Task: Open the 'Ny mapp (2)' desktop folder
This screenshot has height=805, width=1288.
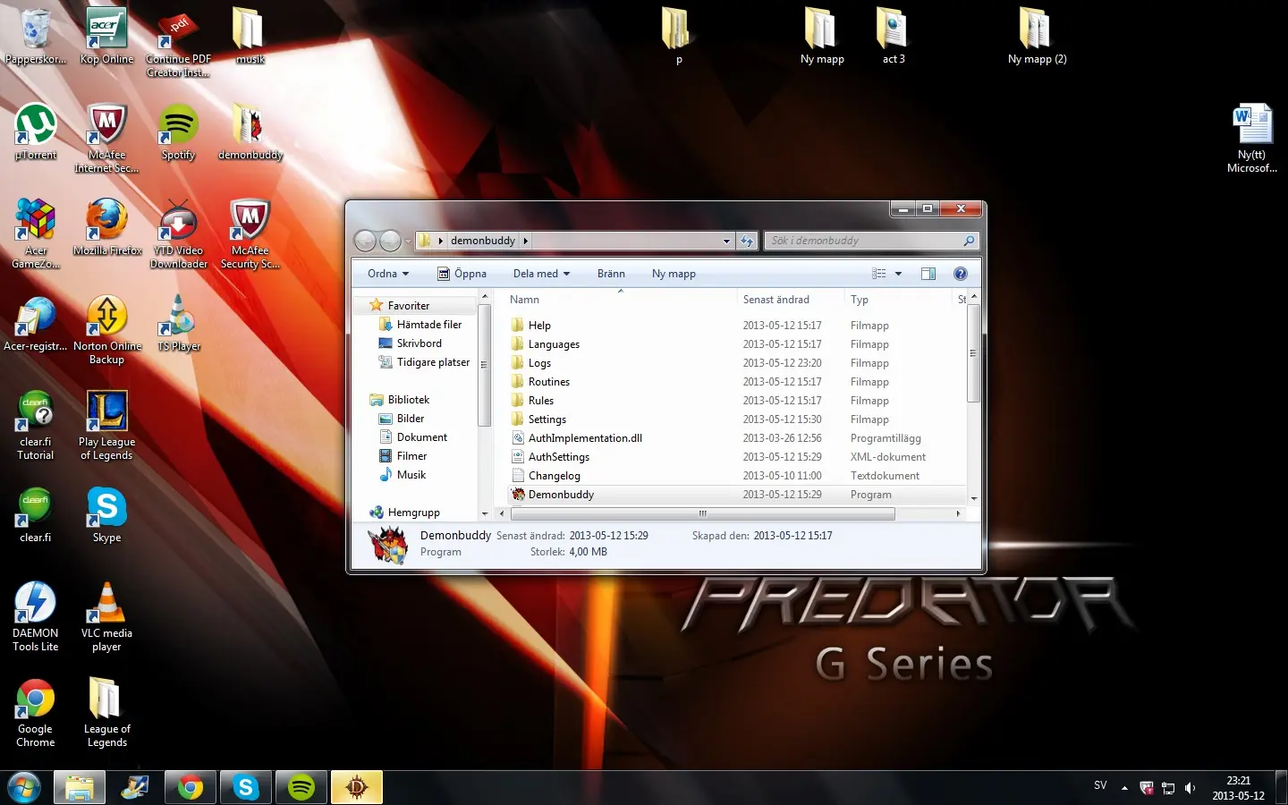Action: point(1037,37)
